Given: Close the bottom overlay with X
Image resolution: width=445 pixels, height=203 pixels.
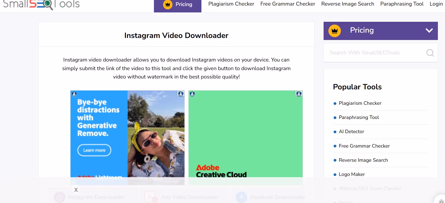Looking at the screenshot, I should pos(76,190).
